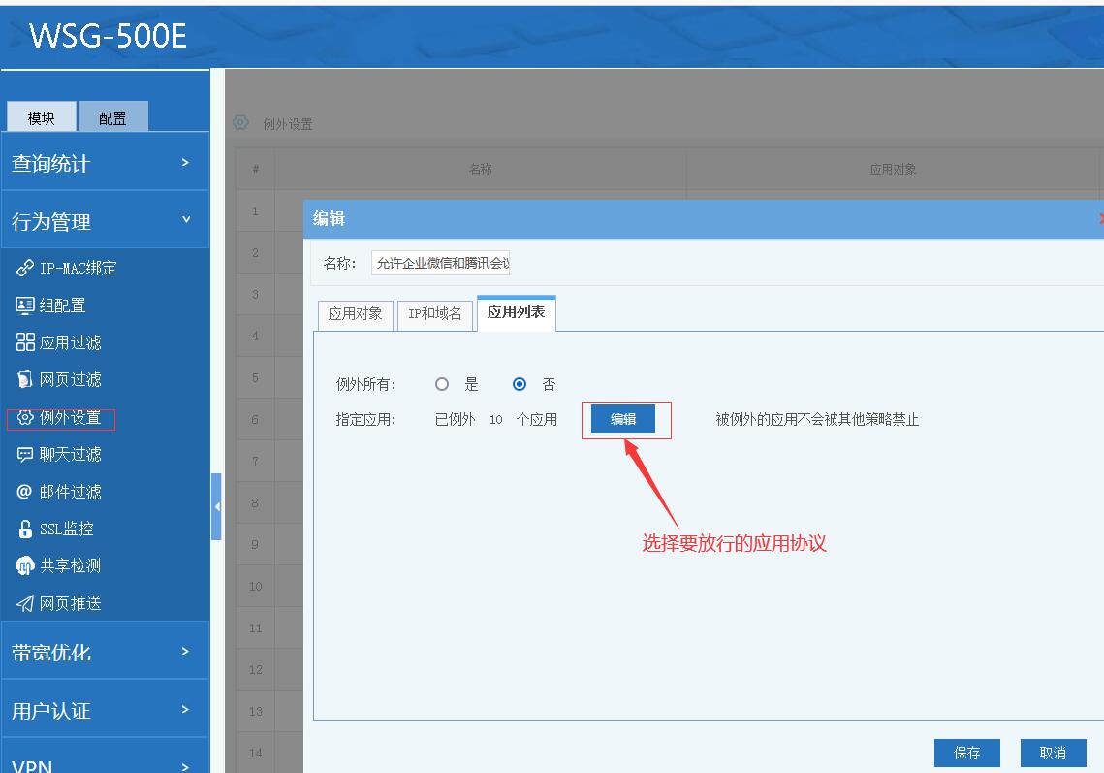Click the 名称 text input field
The image size is (1104, 773).
440,264
